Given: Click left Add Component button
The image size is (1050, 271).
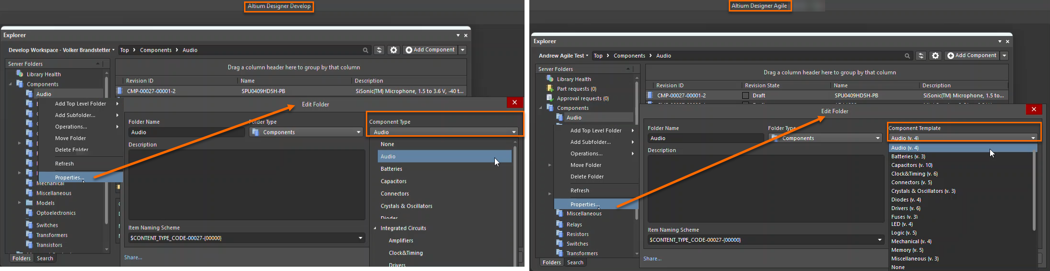Looking at the screenshot, I should (430, 50).
